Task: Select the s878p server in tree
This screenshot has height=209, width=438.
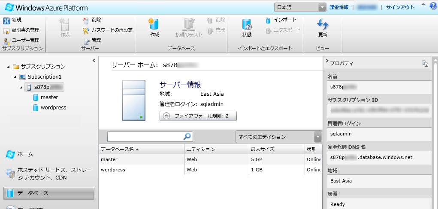Action: (x=45, y=87)
